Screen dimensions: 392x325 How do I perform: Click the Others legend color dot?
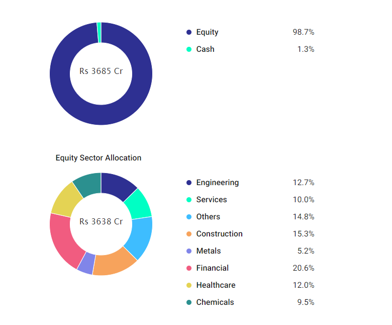[x=189, y=217]
